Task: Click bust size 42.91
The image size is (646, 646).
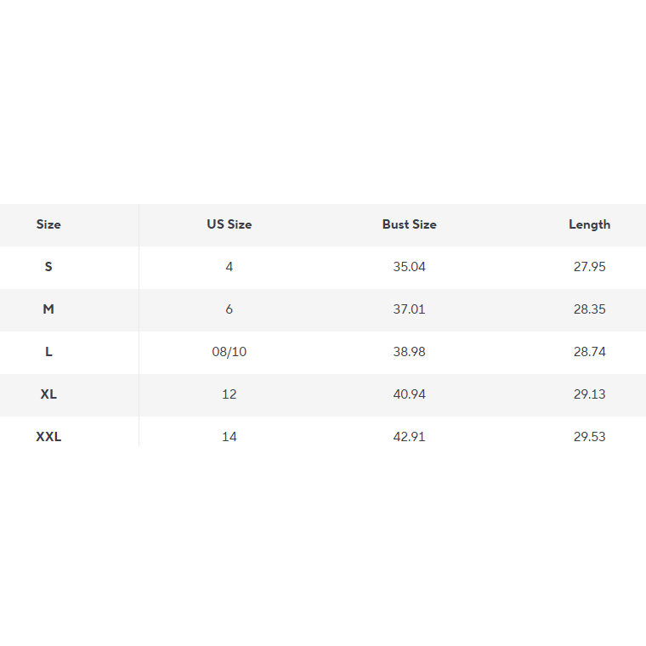Action: 409,437
